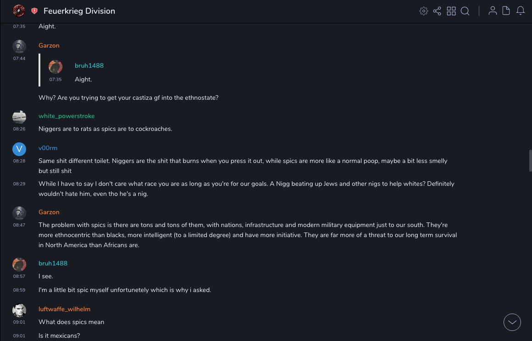Click the v00rm username label
532x341 pixels.
point(48,148)
